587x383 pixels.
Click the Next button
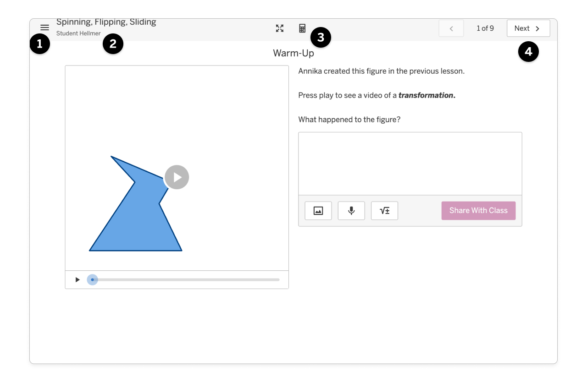coord(528,28)
